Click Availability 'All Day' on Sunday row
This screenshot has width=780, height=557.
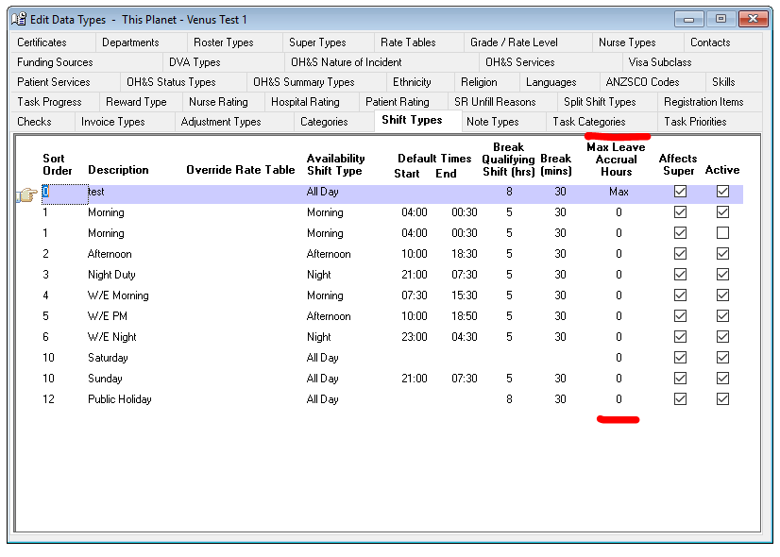pos(322,379)
